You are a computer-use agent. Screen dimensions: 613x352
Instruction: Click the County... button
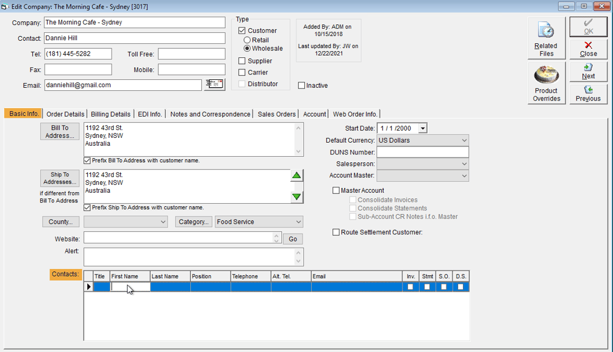click(x=60, y=222)
